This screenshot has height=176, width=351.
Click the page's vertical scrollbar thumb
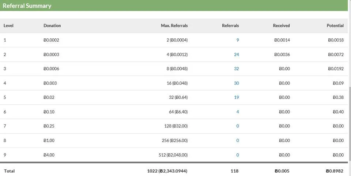(350, 124)
